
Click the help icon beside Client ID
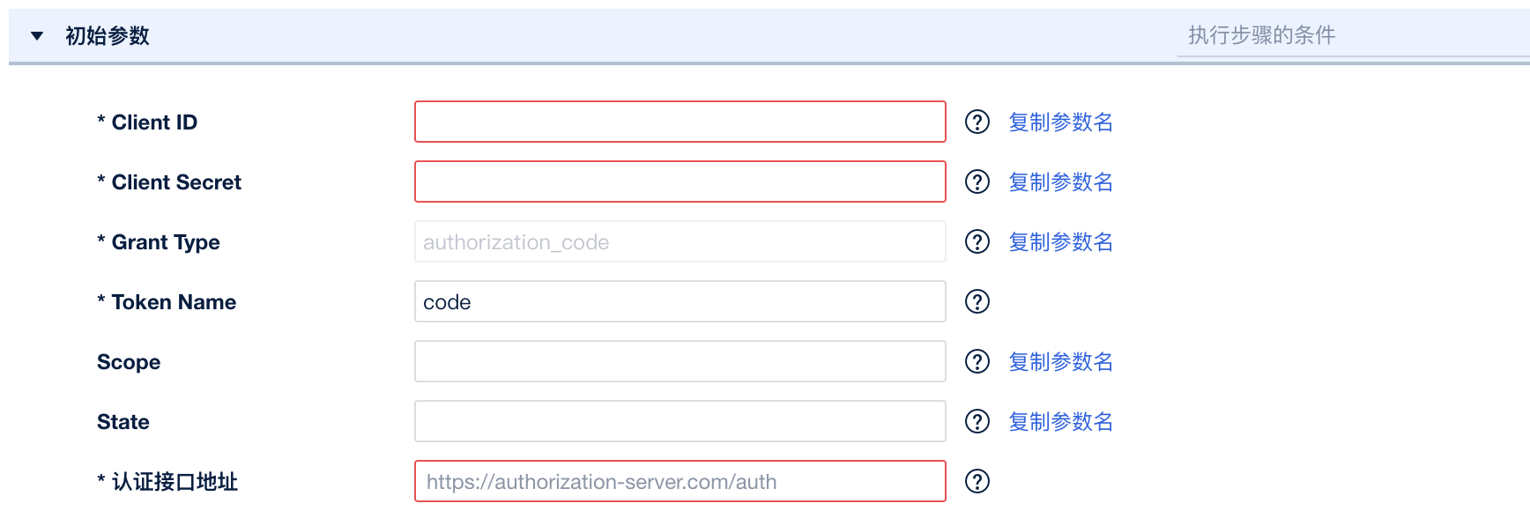point(977,122)
